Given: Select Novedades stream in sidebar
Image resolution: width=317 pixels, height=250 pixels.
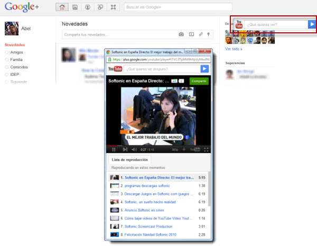Looking at the screenshot, I should [x=15, y=45].
